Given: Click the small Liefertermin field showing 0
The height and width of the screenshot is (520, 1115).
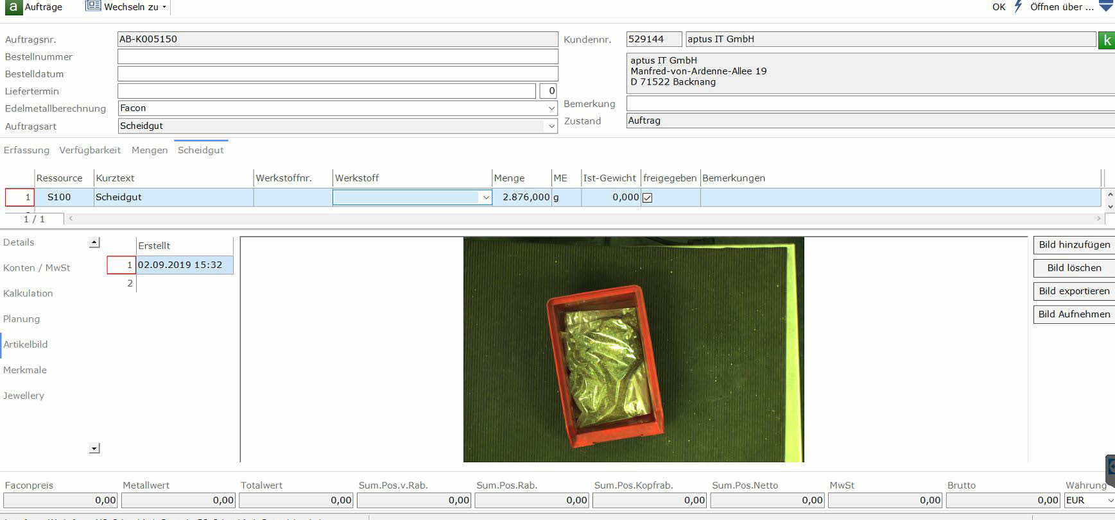Looking at the screenshot, I should tap(548, 91).
